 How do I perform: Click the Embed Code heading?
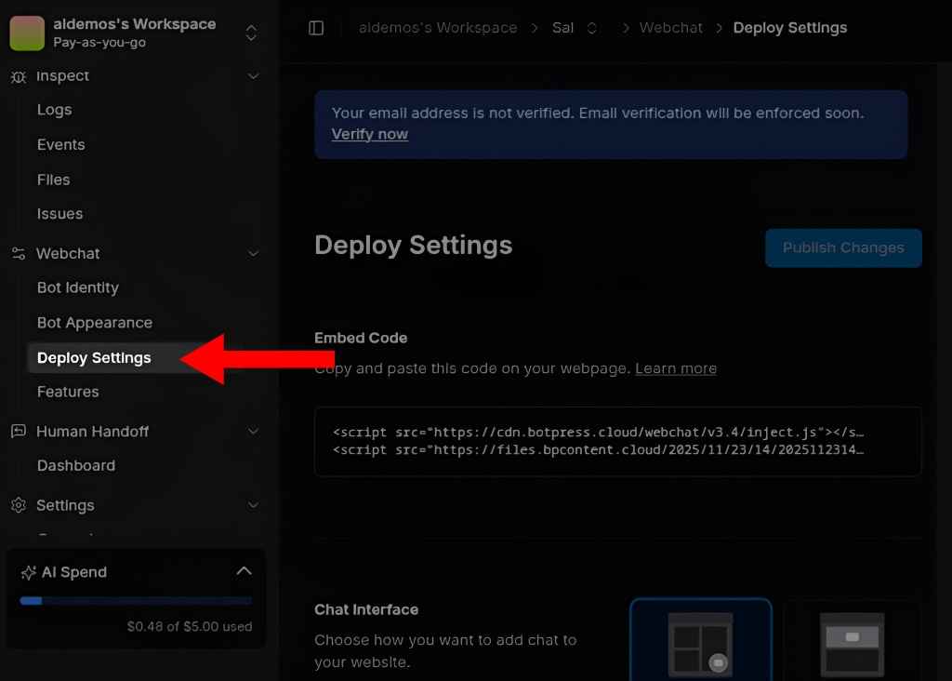361,338
